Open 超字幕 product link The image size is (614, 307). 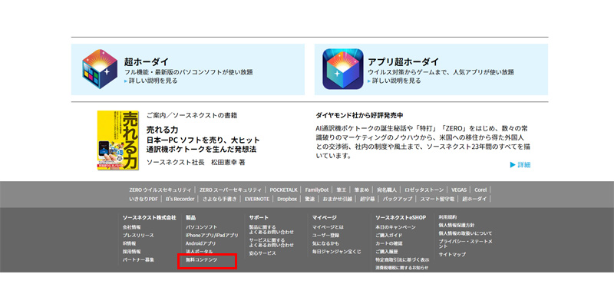pos(368,199)
